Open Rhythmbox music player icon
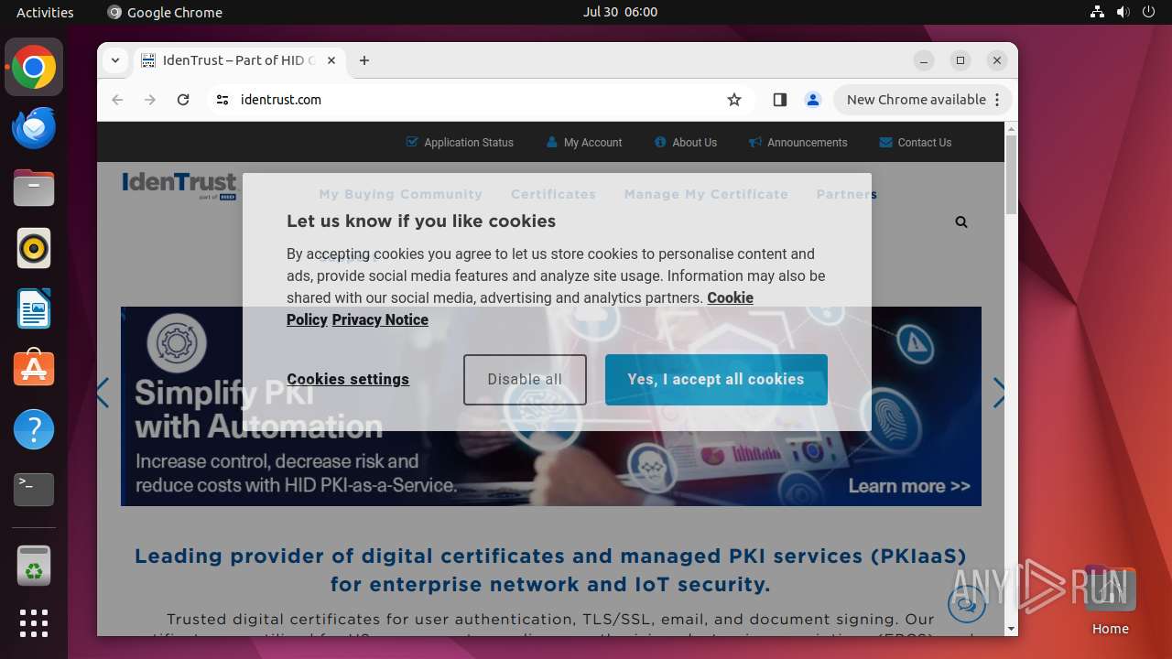Image resolution: width=1172 pixels, height=659 pixels. pyautogui.click(x=34, y=248)
